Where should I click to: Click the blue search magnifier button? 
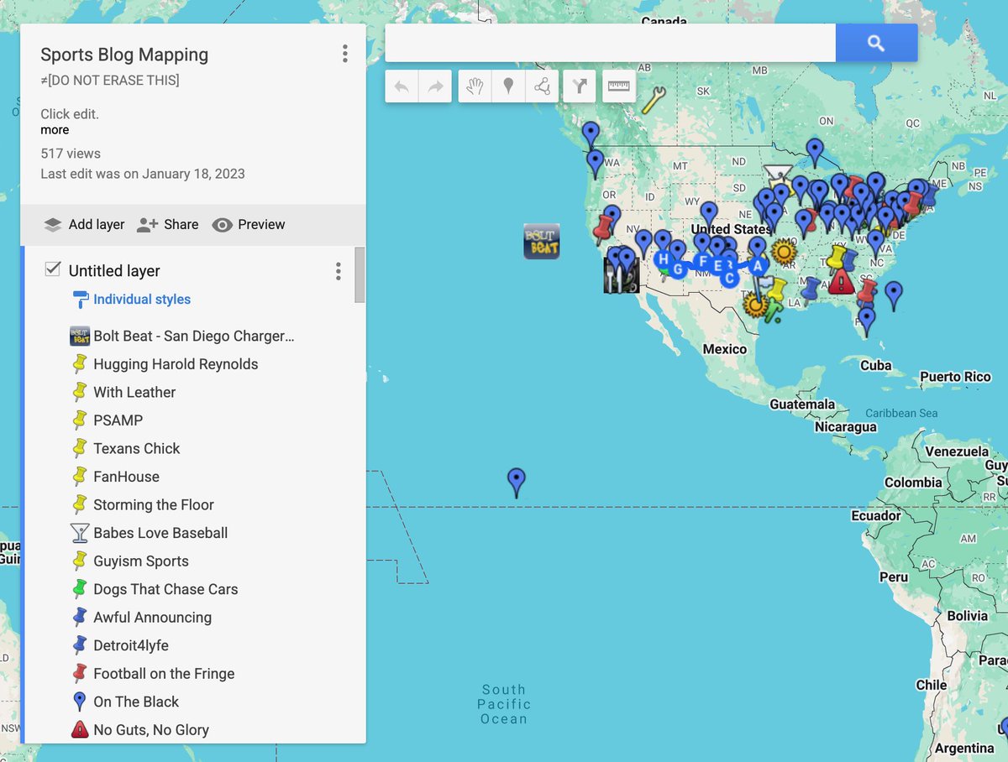[876, 43]
